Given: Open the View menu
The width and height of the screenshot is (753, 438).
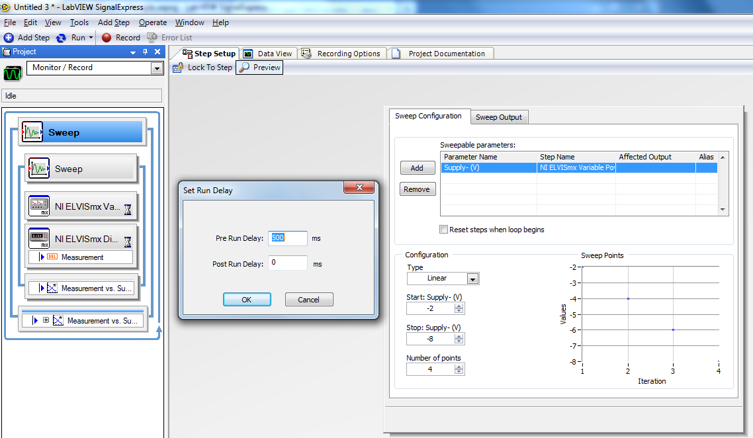Looking at the screenshot, I should point(53,22).
